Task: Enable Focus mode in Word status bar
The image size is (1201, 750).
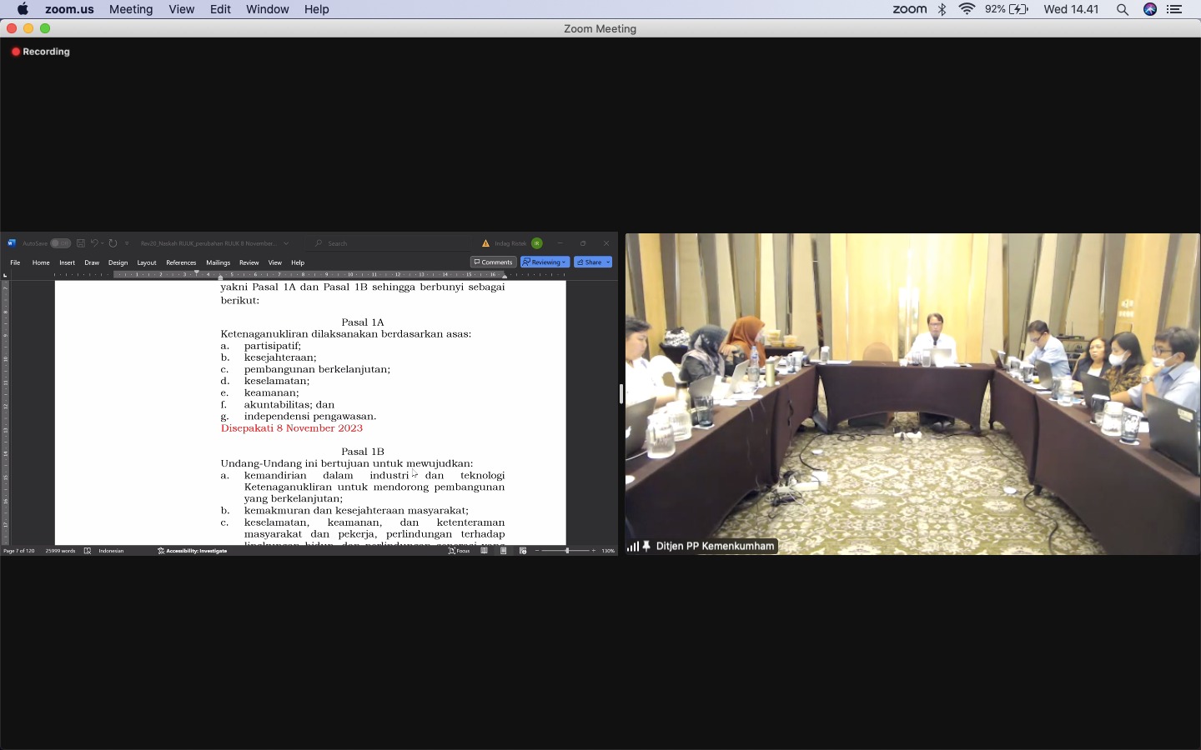Action: 460,551
